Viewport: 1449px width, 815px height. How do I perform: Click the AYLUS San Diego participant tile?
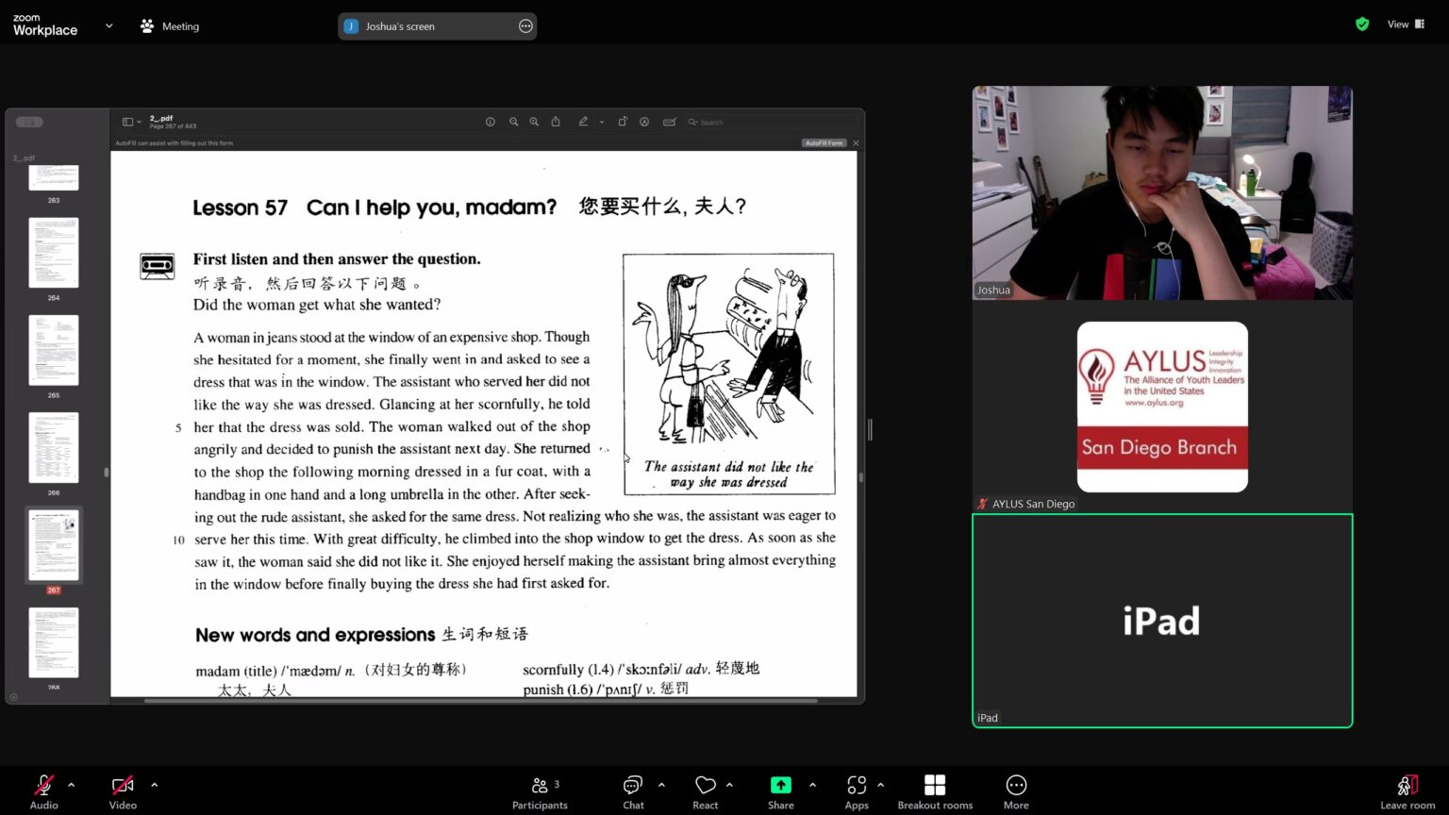pos(1162,407)
